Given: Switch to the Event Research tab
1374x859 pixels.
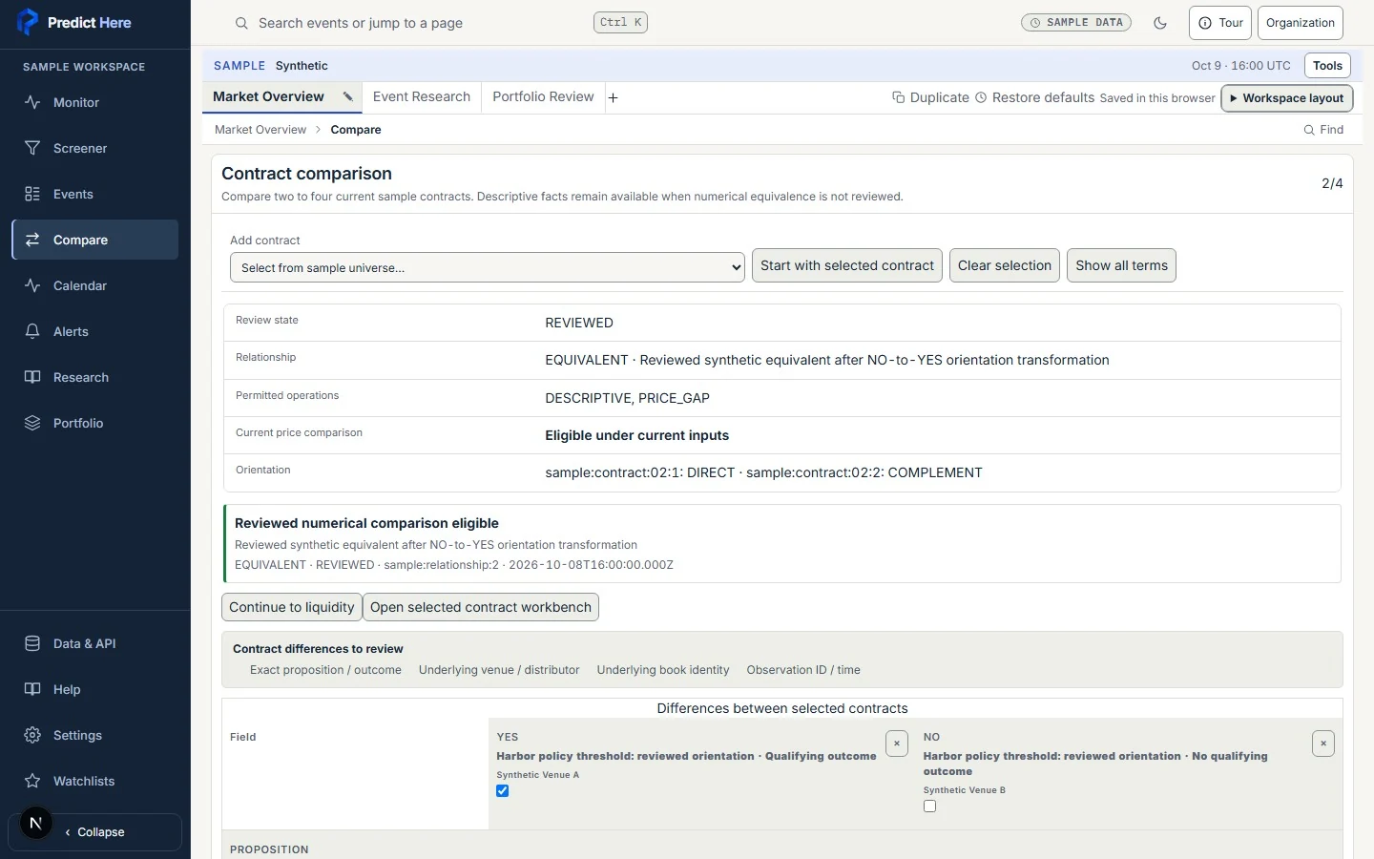Looking at the screenshot, I should pyautogui.click(x=422, y=96).
